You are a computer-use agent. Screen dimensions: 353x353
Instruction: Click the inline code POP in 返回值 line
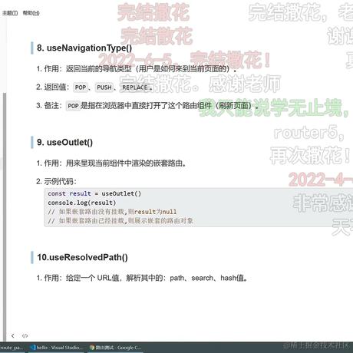click(81, 87)
